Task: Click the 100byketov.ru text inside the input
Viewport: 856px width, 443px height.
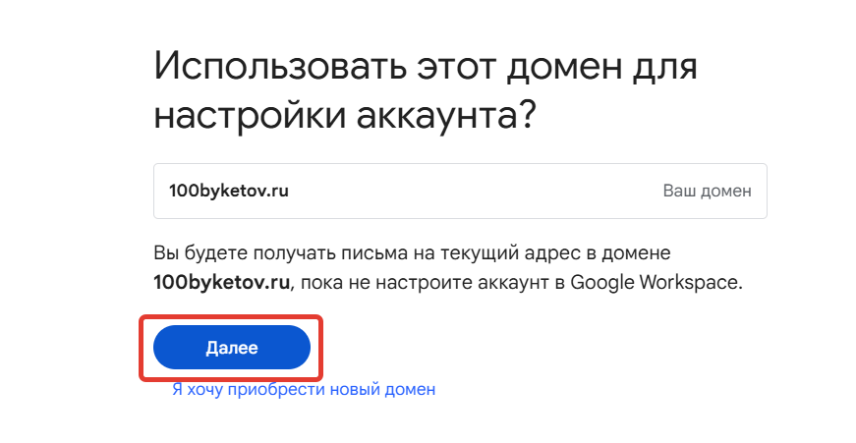Action: coord(221,191)
